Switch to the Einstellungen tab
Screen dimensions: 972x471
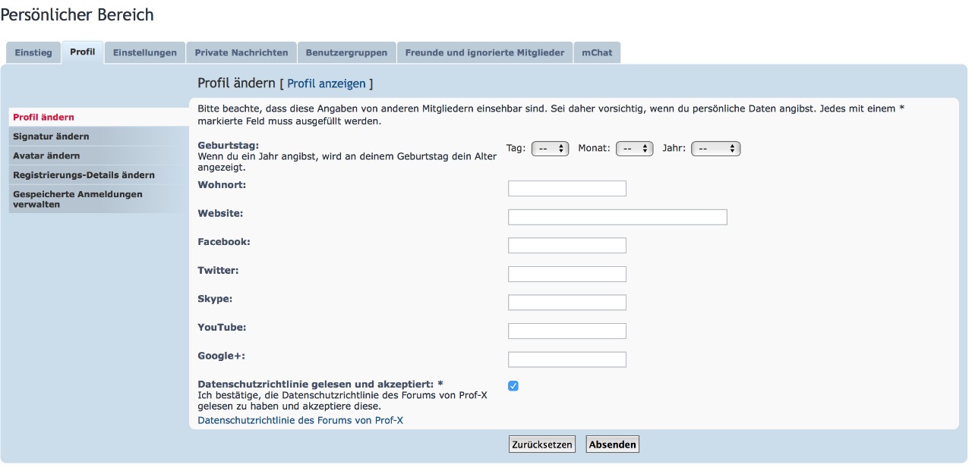pyautogui.click(x=145, y=53)
